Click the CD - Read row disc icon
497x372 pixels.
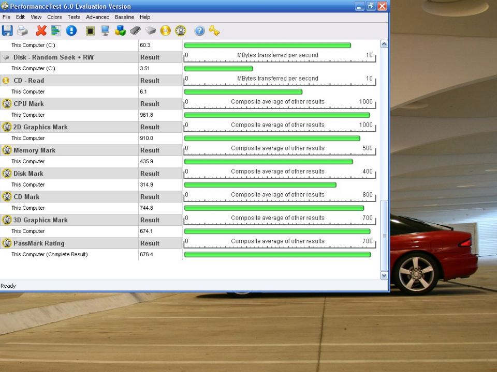[6, 81]
